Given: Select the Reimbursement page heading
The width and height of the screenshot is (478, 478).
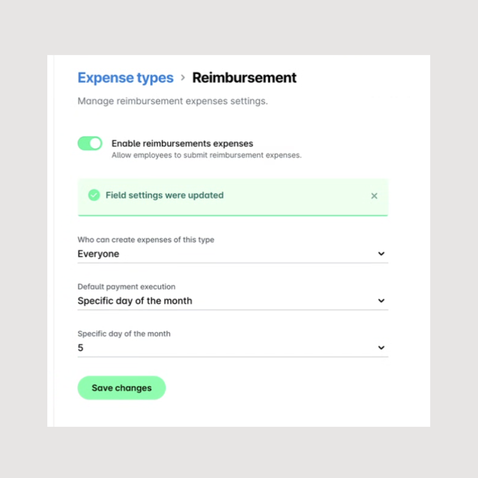Looking at the screenshot, I should 244,78.
